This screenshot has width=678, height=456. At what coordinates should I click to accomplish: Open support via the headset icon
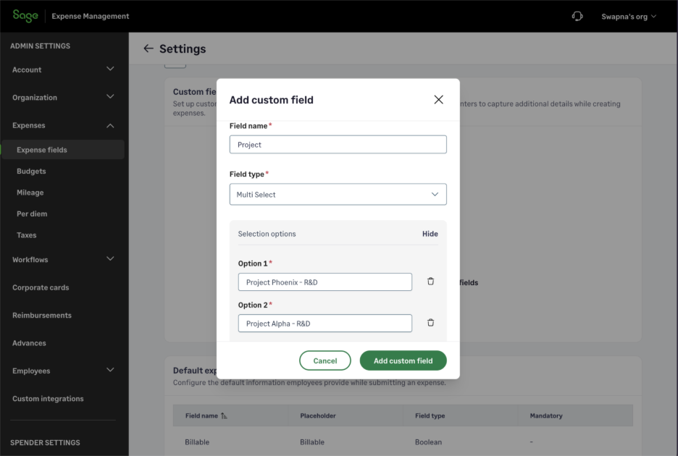(577, 15)
